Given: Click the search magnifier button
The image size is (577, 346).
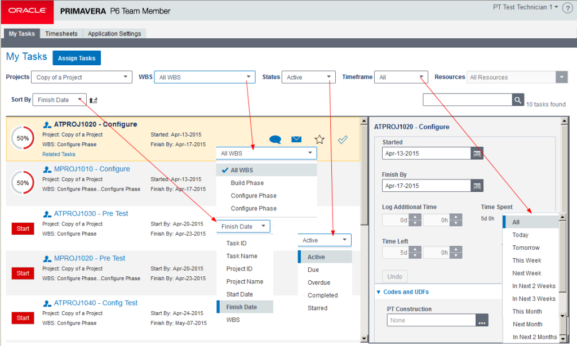Looking at the screenshot, I should (518, 100).
